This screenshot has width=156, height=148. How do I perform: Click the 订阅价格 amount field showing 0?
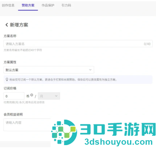[x=14, y=96]
